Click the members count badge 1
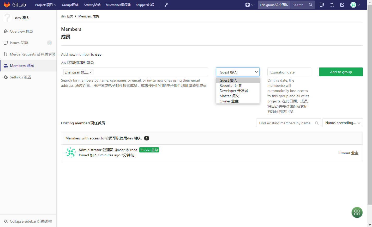372x227 pixels. click(x=147, y=138)
